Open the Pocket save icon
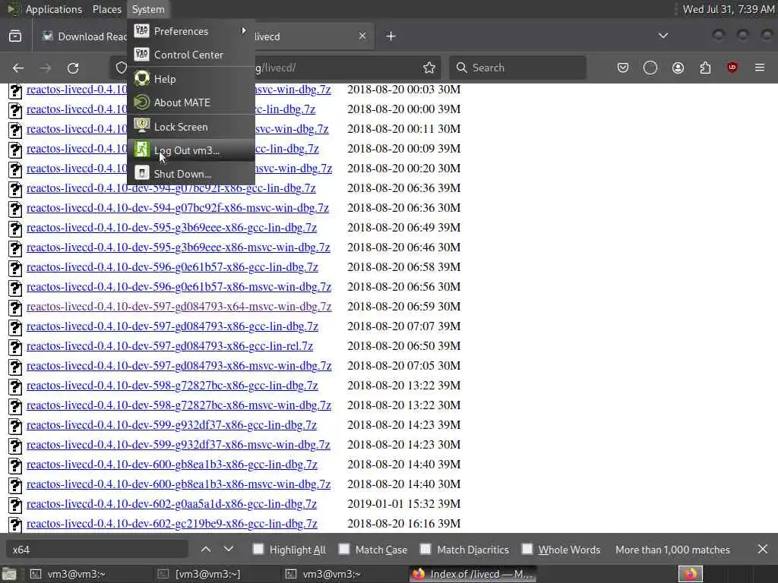The width and height of the screenshot is (778, 583). click(x=623, y=68)
